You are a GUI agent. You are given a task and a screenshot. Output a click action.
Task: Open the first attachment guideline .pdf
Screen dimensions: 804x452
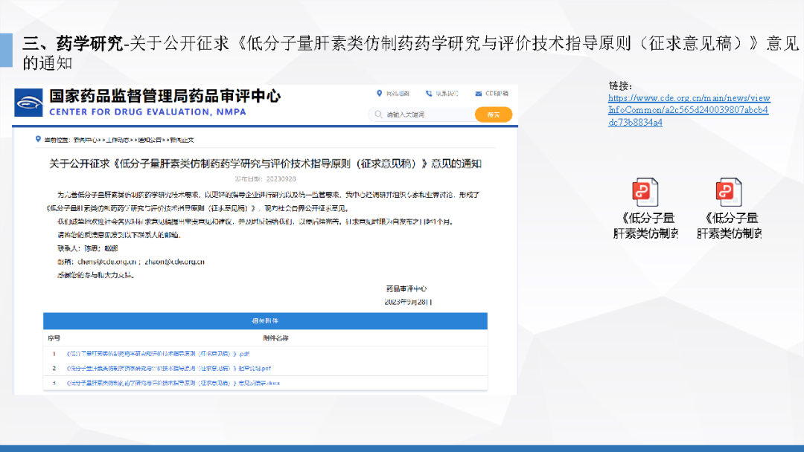tap(157, 353)
